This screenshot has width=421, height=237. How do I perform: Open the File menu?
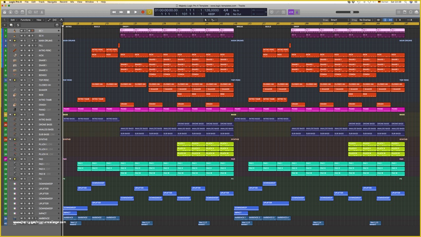(x=27, y=2)
